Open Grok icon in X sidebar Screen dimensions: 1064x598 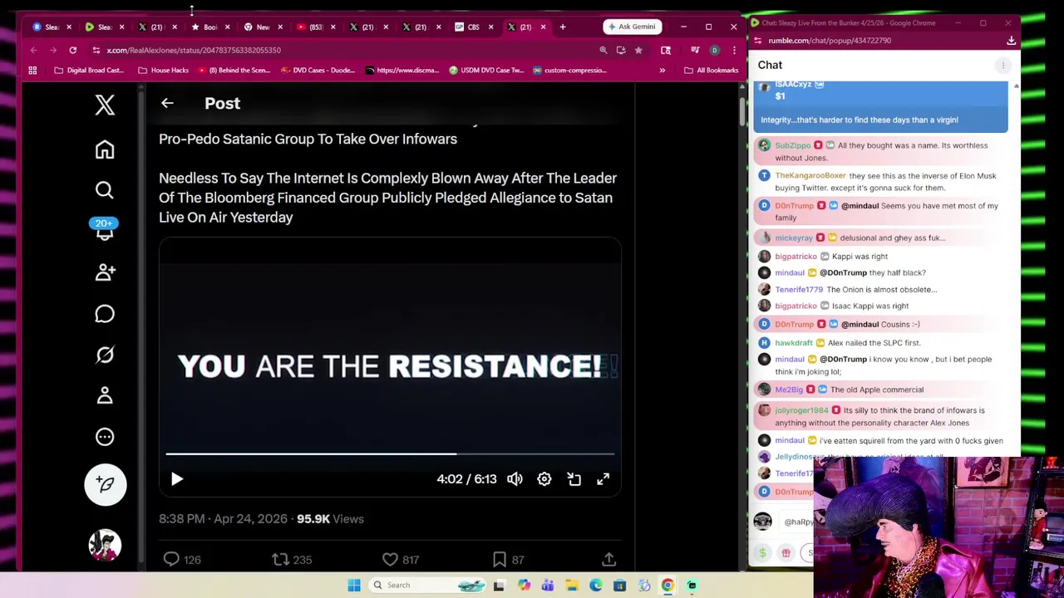pyautogui.click(x=105, y=355)
